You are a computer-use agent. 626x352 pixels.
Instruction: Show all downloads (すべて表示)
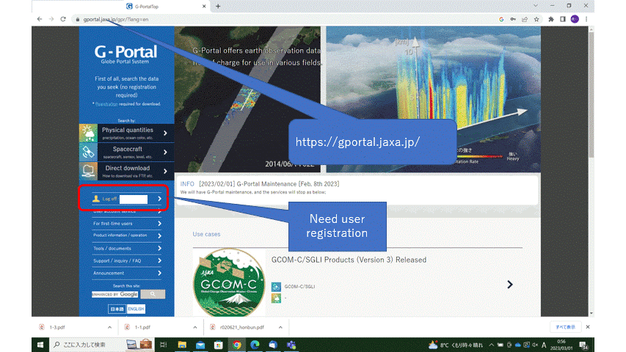[x=565, y=327]
